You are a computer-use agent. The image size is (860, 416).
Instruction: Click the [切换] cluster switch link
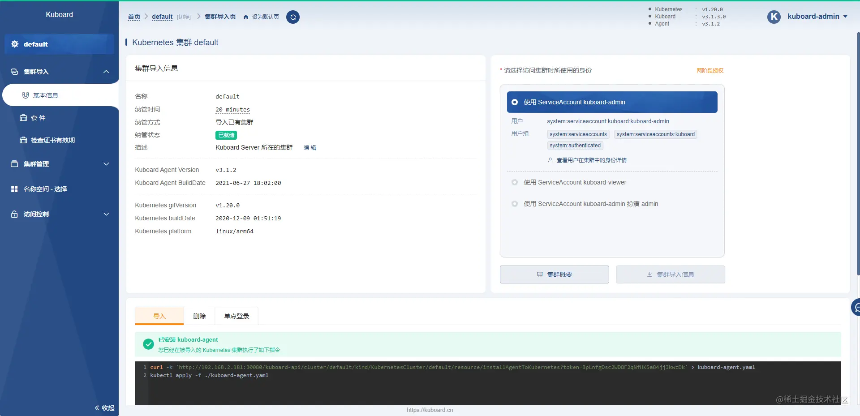[184, 17]
